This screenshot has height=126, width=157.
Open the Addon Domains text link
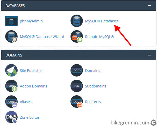pyautogui.click(x=33, y=86)
